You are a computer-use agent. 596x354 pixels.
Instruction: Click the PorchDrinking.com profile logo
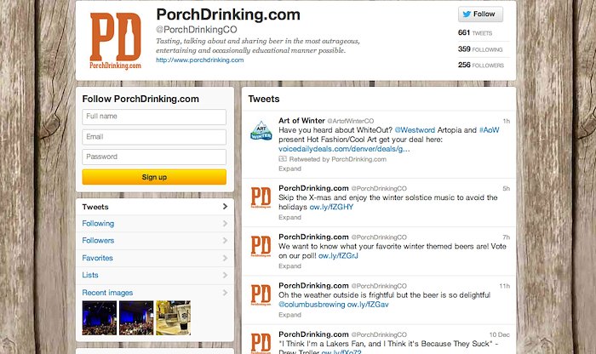point(116,41)
